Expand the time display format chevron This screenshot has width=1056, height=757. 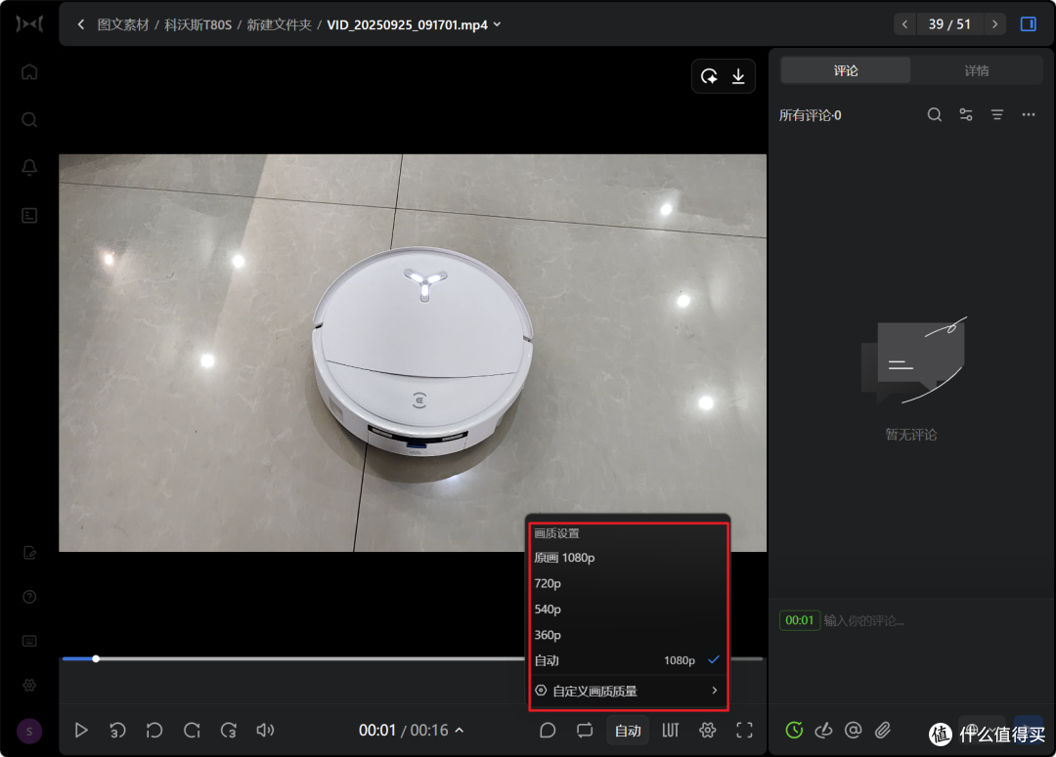[x=460, y=730]
